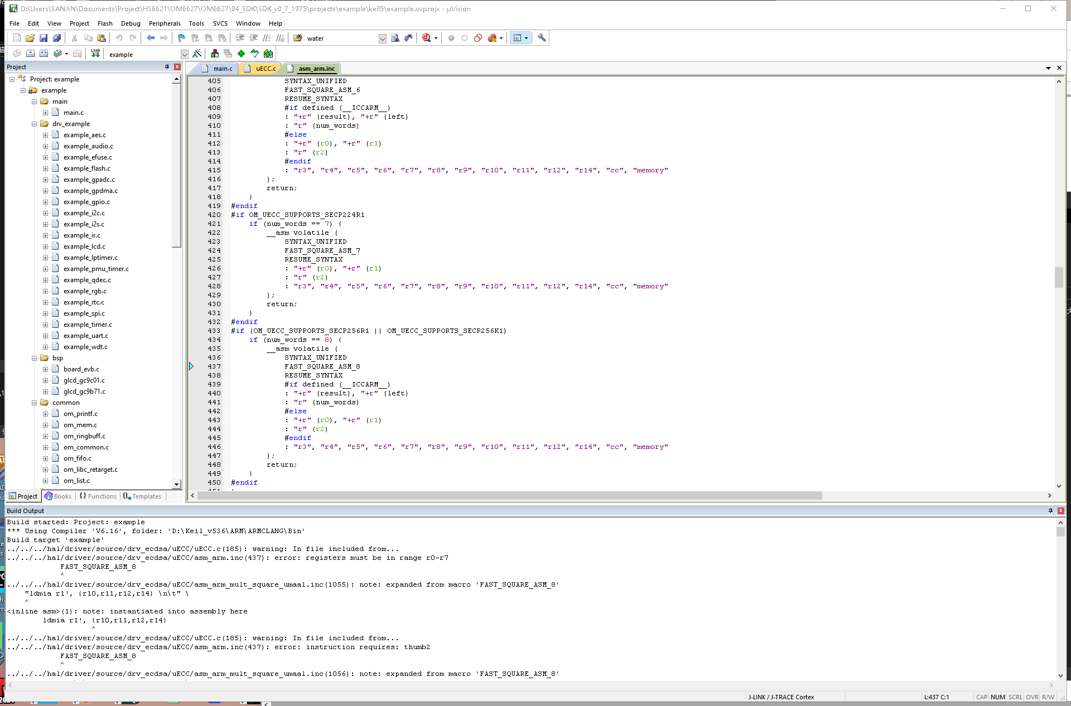
Task: Navigate backwards with blue left arrow
Action: pos(150,38)
